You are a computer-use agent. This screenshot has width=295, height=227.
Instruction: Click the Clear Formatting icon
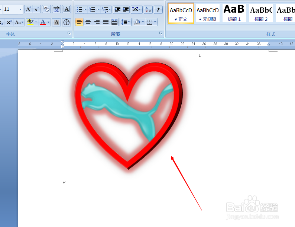click(46, 9)
